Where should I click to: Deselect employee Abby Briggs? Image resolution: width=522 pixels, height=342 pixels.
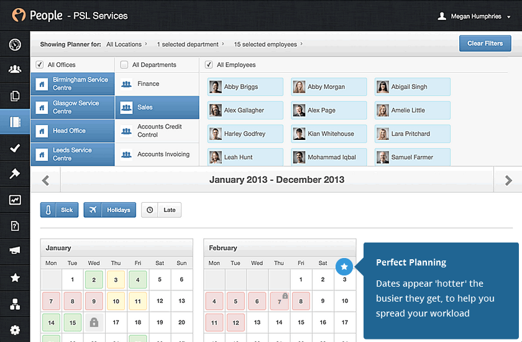[x=245, y=87]
